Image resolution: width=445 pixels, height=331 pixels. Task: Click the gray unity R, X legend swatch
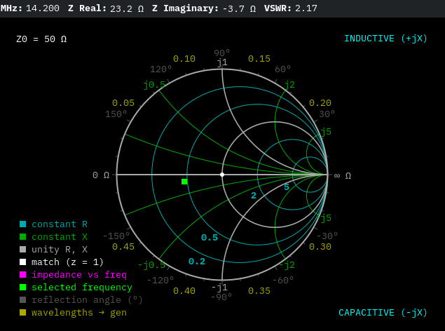click(x=22, y=250)
